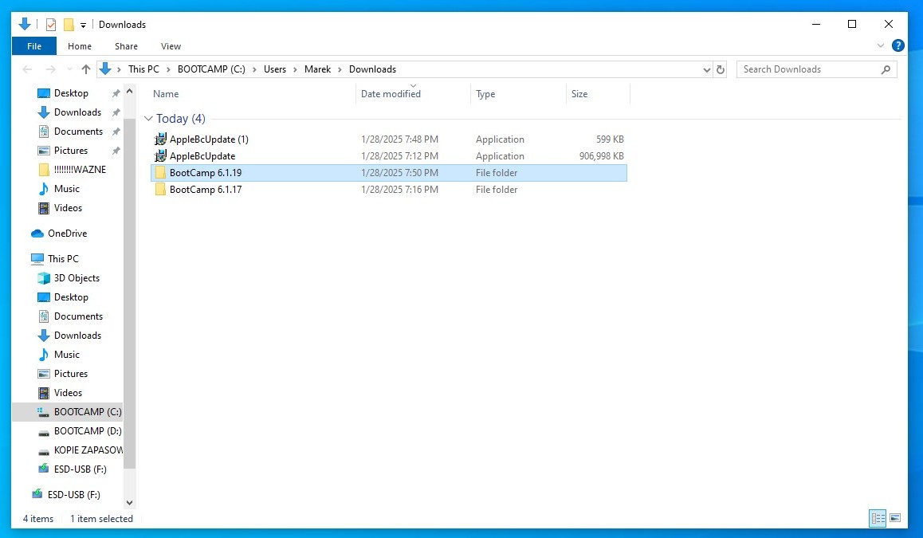
Task: Click the navigation pane scroll up arrow
Action: click(129, 92)
